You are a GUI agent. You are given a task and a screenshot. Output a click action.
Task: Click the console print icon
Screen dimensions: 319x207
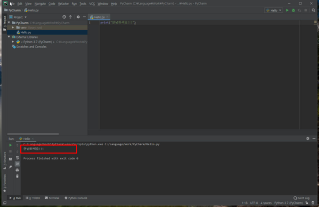click(17, 170)
